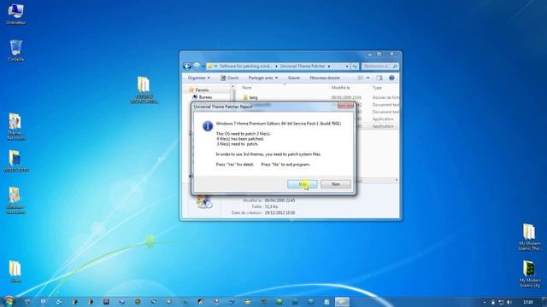Open the address bar history dropdown
547x307 pixels.
click(x=347, y=67)
